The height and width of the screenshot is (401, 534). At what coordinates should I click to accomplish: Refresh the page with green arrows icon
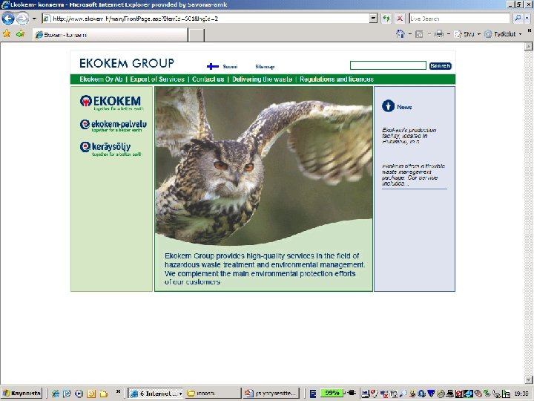pos(386,19)
